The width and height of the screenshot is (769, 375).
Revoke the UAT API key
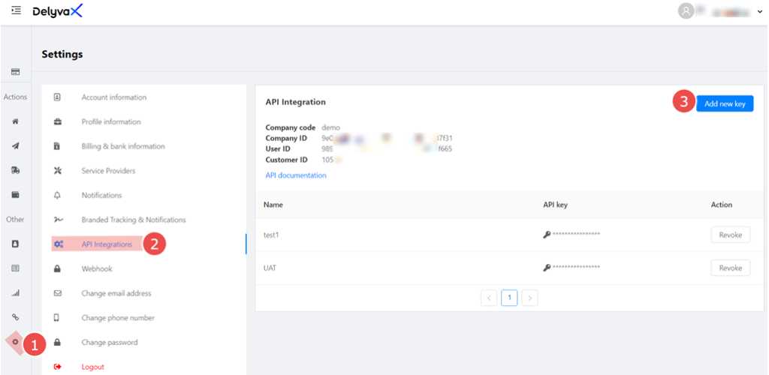point(730,268)
